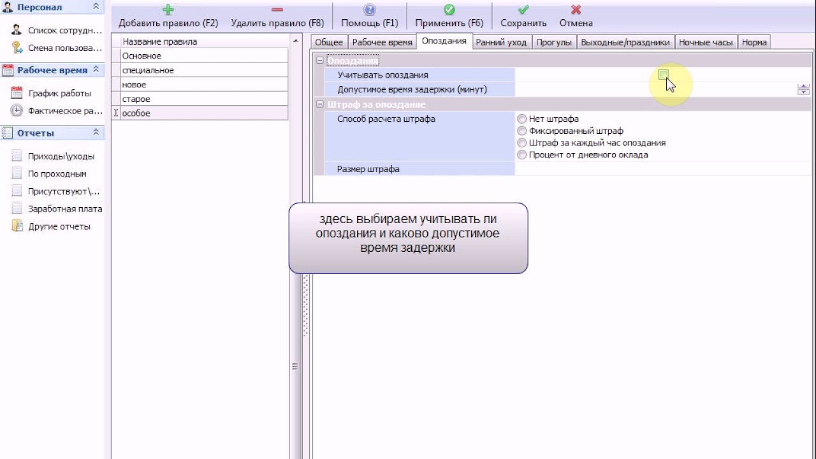This screenshot has width=816, height=459.
Task: Open the Другие отчеты folder
Action: (51, 226)
